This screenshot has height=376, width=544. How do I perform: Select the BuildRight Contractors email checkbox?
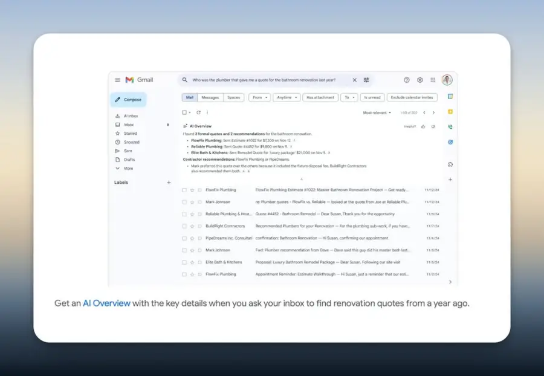[184, 226]
